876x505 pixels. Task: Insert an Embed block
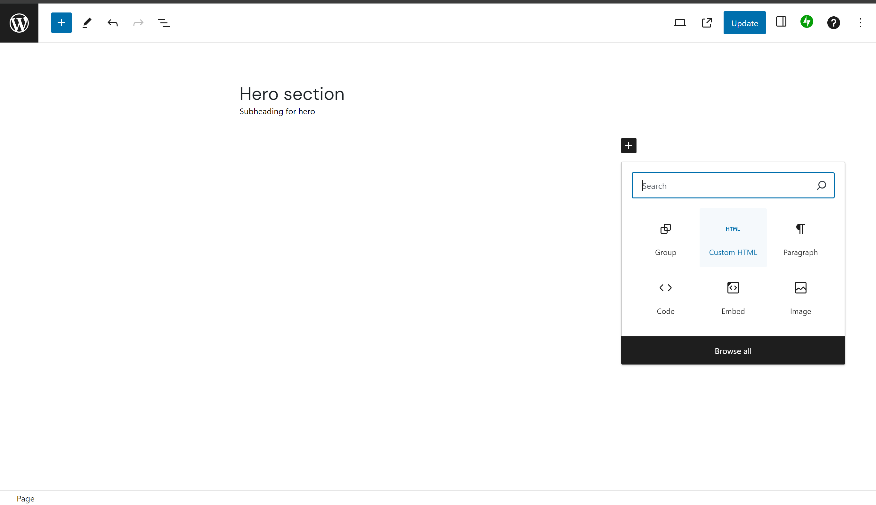tap(733, 297)
